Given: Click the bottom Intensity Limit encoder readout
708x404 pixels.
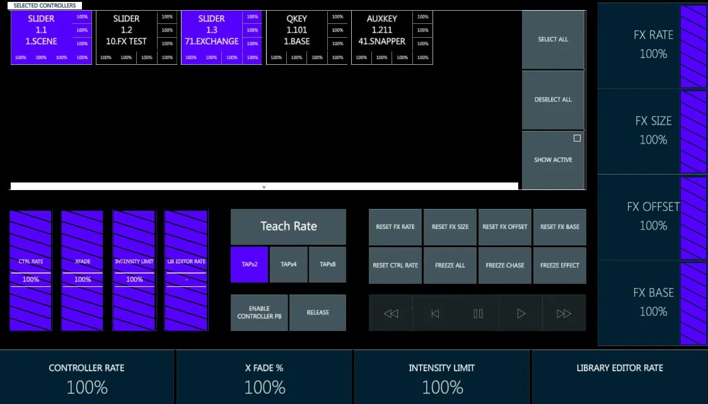Looking at the screenshot, I should [442, 378].
